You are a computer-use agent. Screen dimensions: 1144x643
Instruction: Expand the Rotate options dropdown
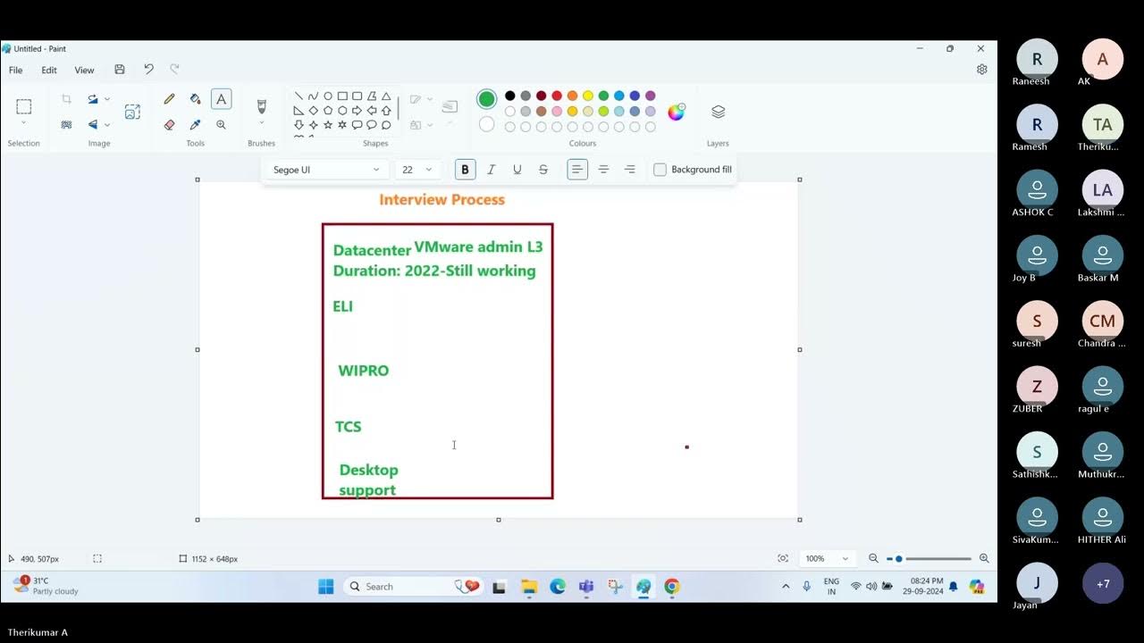(x=107, y=99)
